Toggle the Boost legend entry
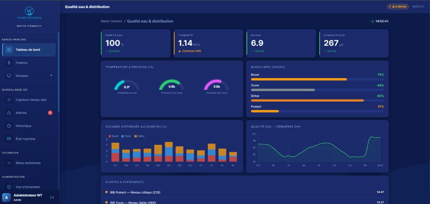Viewport: 430px width, 204px height. coord(113,136)
